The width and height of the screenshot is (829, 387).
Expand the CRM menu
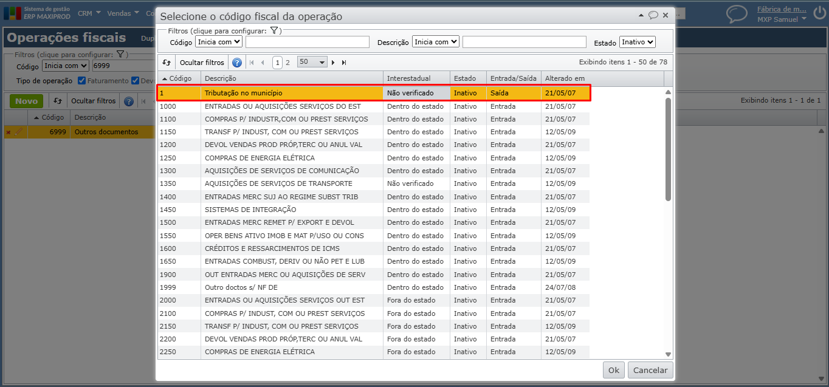pos(88,13)
